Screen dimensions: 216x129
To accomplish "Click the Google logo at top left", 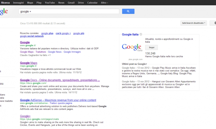I will pyautogui.click(x=4, y=11).
